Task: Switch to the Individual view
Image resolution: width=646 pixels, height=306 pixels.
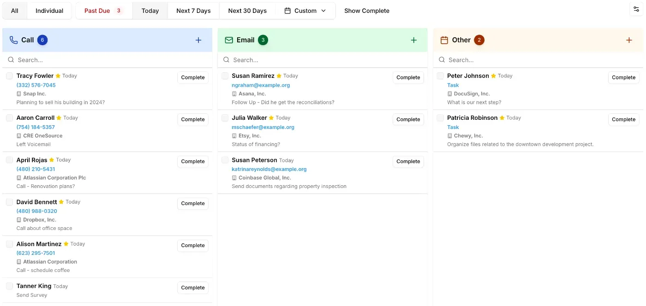Action: click(x=49, y=11)
